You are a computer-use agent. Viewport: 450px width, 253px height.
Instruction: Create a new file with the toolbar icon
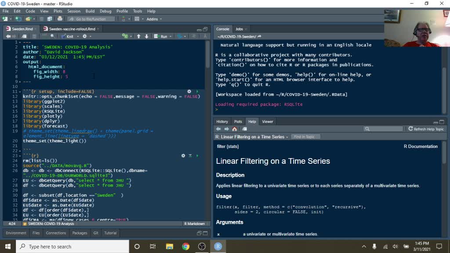(x=5, y=19)
